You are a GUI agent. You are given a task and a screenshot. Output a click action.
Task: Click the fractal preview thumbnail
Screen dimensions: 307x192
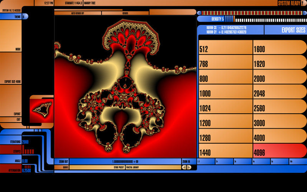pos(41,109)
